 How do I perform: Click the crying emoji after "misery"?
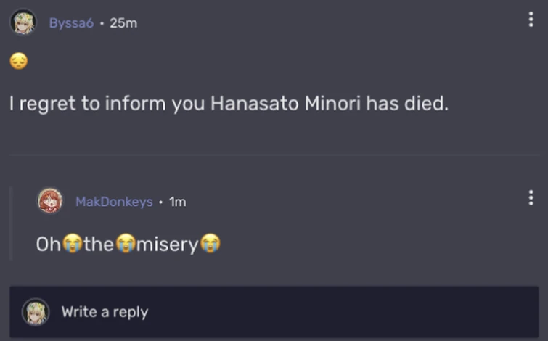[210, 245]
